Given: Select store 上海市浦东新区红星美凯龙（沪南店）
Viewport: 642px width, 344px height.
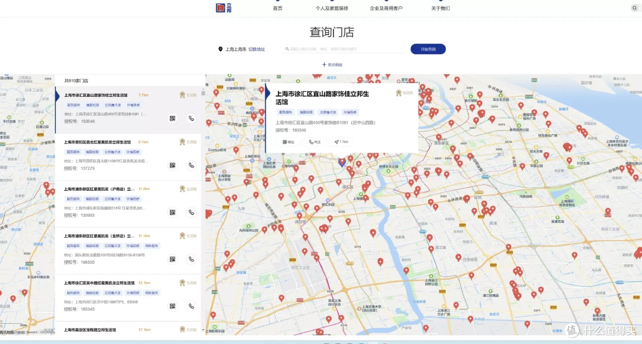Looking at the screenshot, I should [x=99, y=189].
